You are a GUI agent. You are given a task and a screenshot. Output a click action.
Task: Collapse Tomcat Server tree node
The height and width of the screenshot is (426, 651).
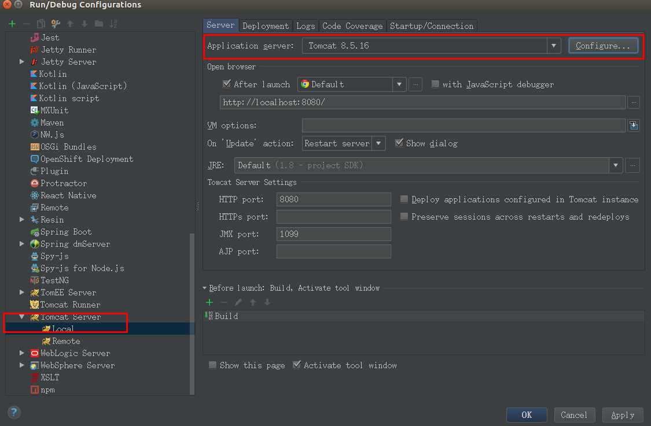click(21, 317)
